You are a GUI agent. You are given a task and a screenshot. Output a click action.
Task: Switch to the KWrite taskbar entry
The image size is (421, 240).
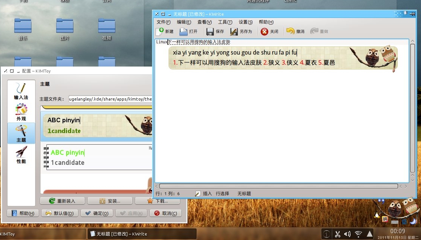(x=142, y=234)
